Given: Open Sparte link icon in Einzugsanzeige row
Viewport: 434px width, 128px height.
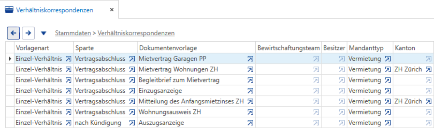Looking at the screenshot, I should click(132, 91).
